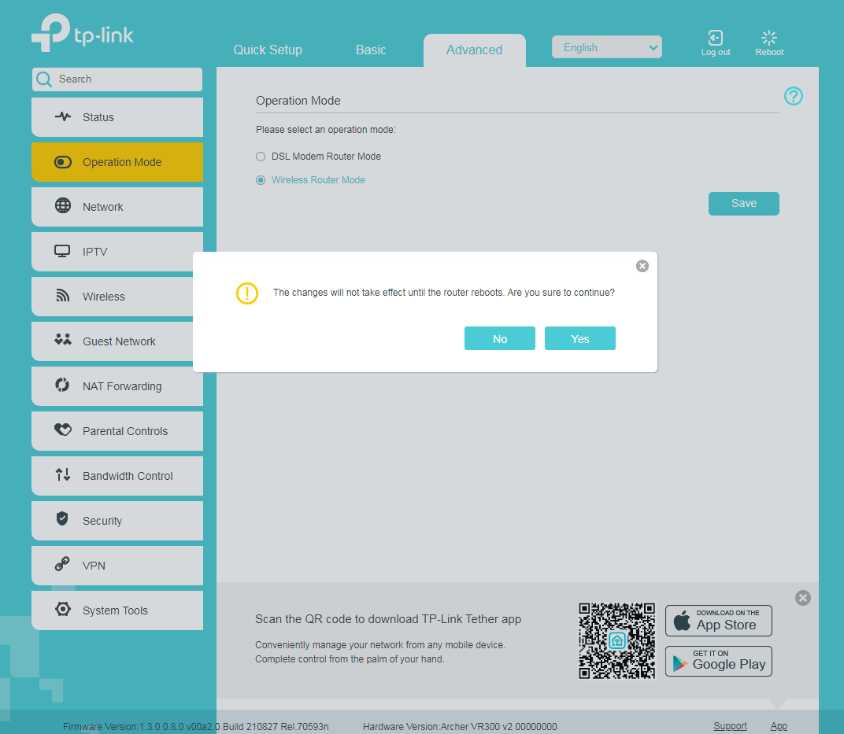Select the Operation Mode menu item
This screenshot has height=734, width=844.
point(117,162)
